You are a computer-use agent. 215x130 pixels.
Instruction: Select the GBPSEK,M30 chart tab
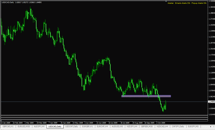(147, 127)
